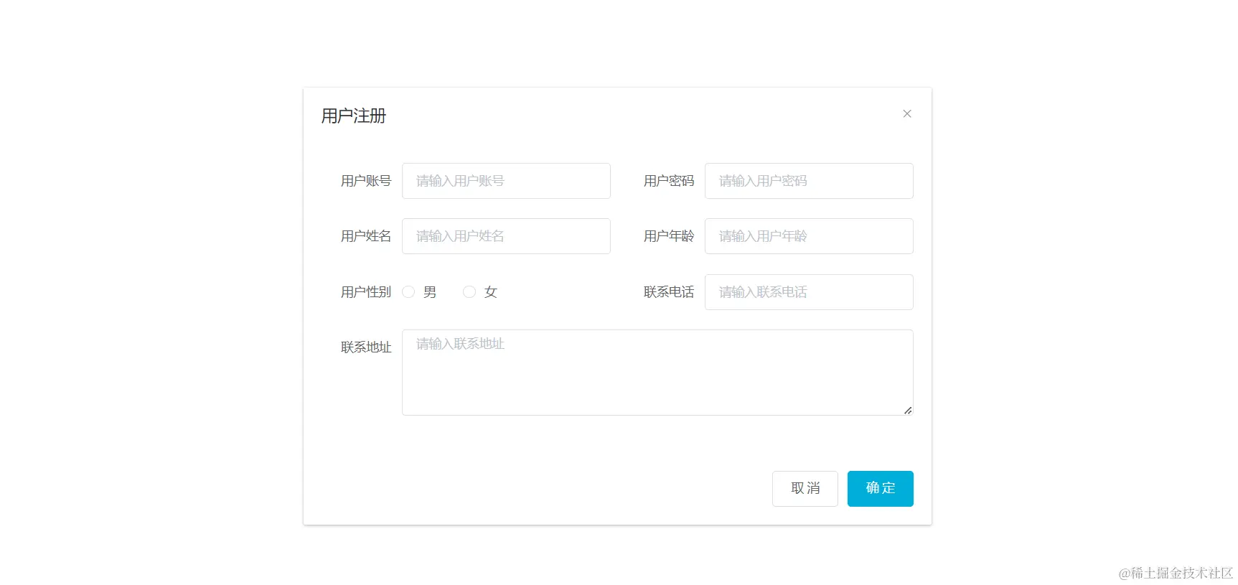This screenshot has width=1238, height=585.
Task: Click the 用户年龄 label
Action: pos(669,236)
